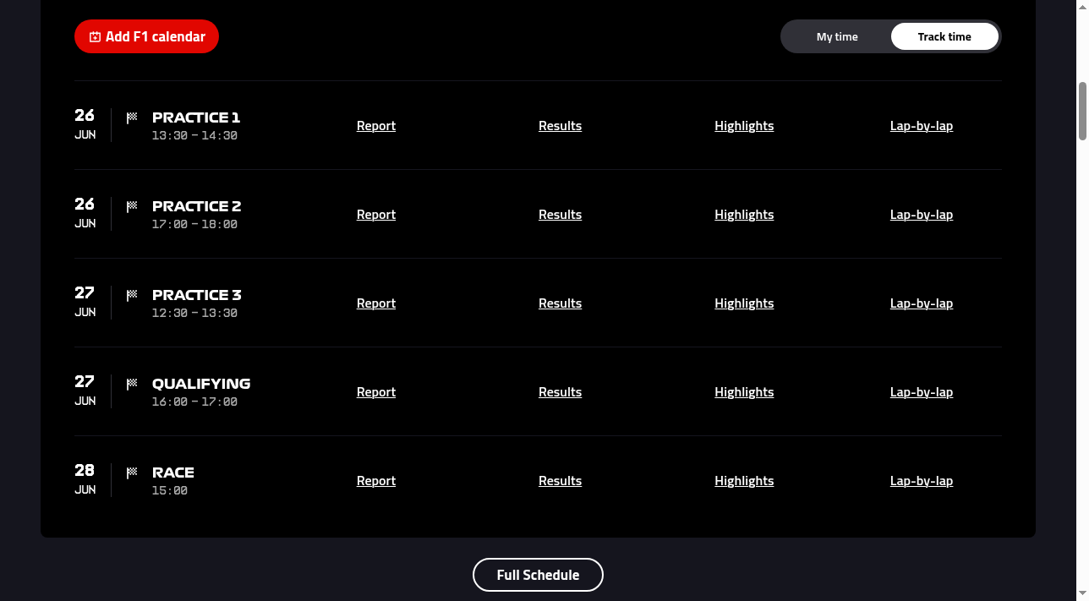
Task: View the Practice 1 Results
Action: tap(560, 126)
